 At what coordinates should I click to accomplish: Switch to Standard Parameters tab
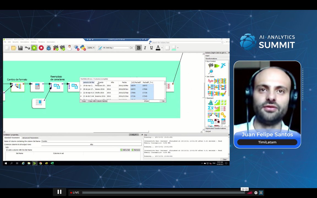pyautogui.click(x=12, y=138)
